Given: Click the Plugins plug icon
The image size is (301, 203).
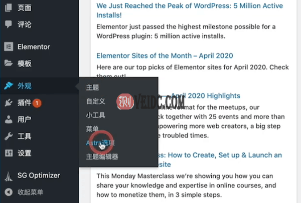Looking at the screenshot, I should (9, 103).
